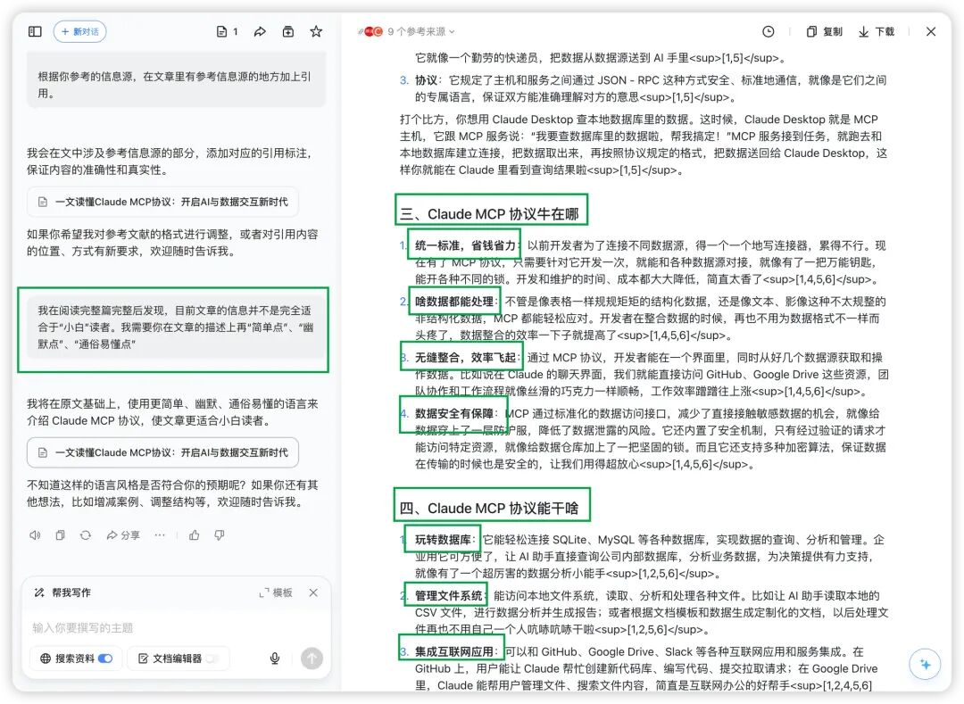Click the bold text 统一标准，省钱省力
The width and height of the screenshot is (964, 704).
coord(465,245)
